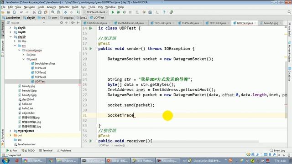
Task: Click the editor vertical scrollbar
Action: coord(286,89)
